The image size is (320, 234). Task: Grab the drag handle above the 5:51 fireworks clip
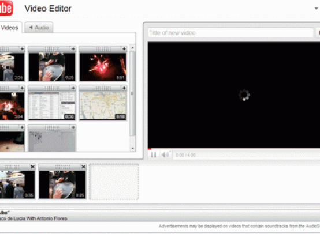(x=103, y=49)
